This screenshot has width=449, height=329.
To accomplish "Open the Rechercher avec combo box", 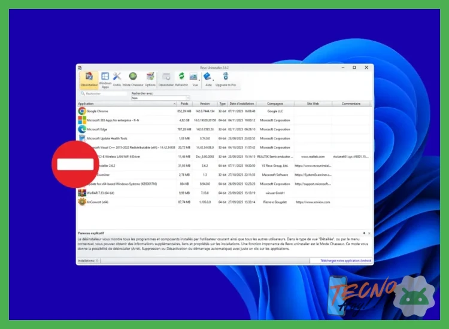I will 160,98.
